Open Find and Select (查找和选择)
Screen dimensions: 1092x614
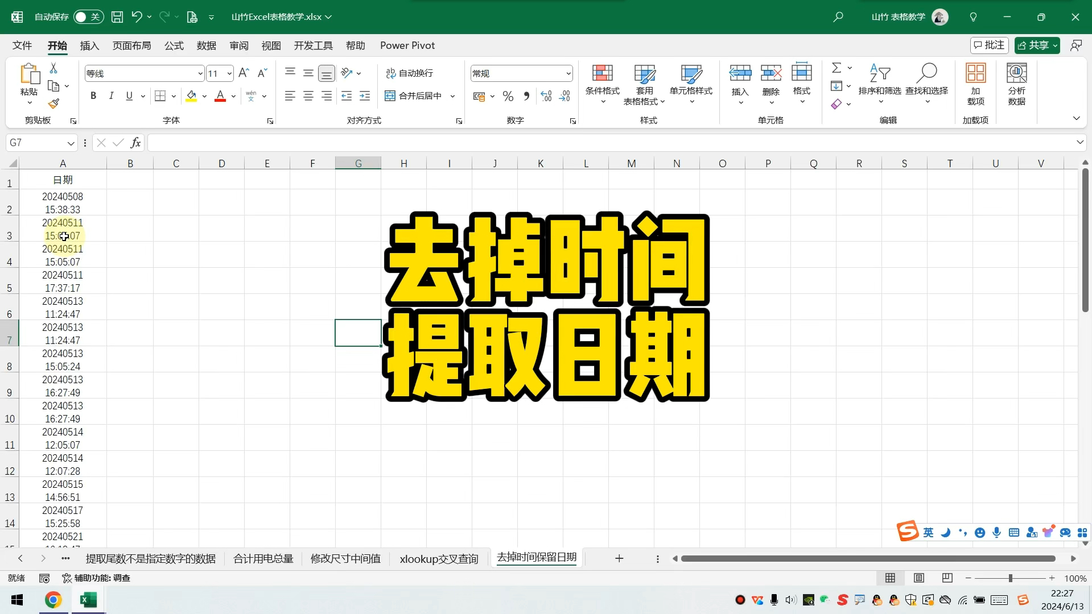click(926, 84)
